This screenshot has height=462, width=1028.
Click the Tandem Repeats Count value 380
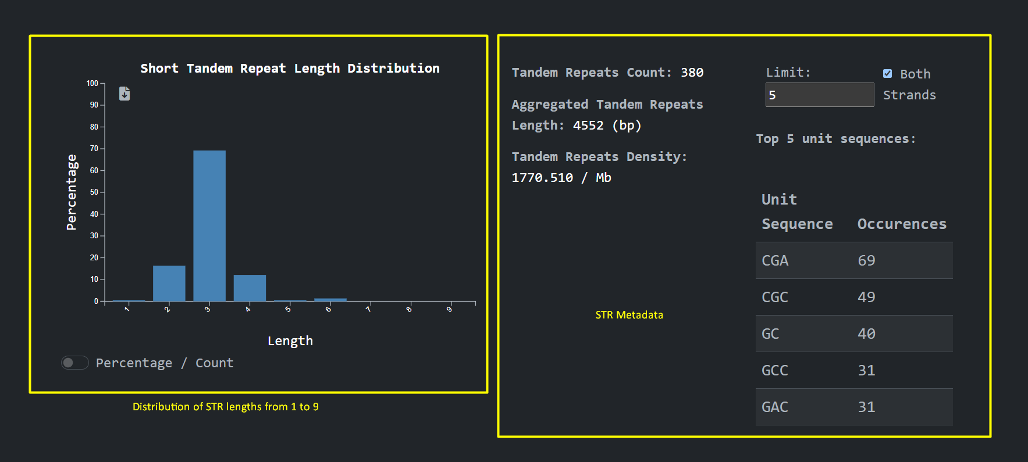692,73
